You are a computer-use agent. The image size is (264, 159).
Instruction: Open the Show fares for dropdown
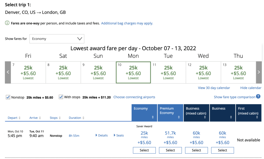pyautogui.click(x=57, y=39)
